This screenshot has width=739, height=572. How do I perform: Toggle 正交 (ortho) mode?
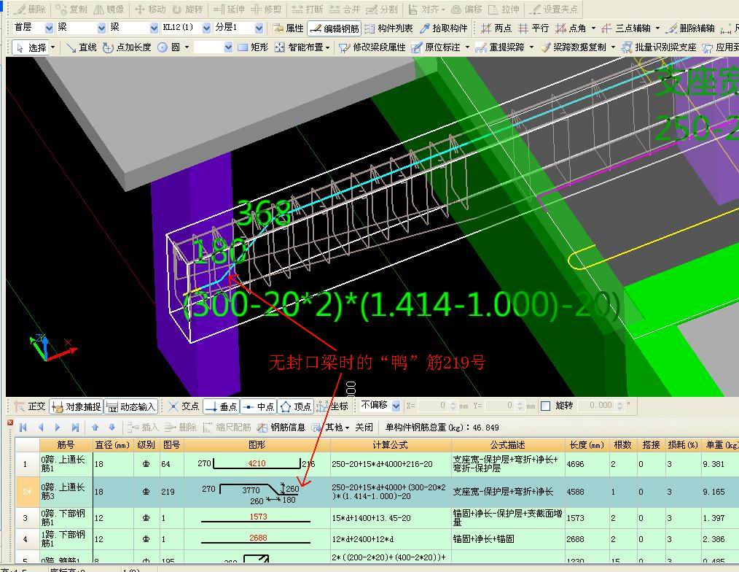[x=30, y=406]
